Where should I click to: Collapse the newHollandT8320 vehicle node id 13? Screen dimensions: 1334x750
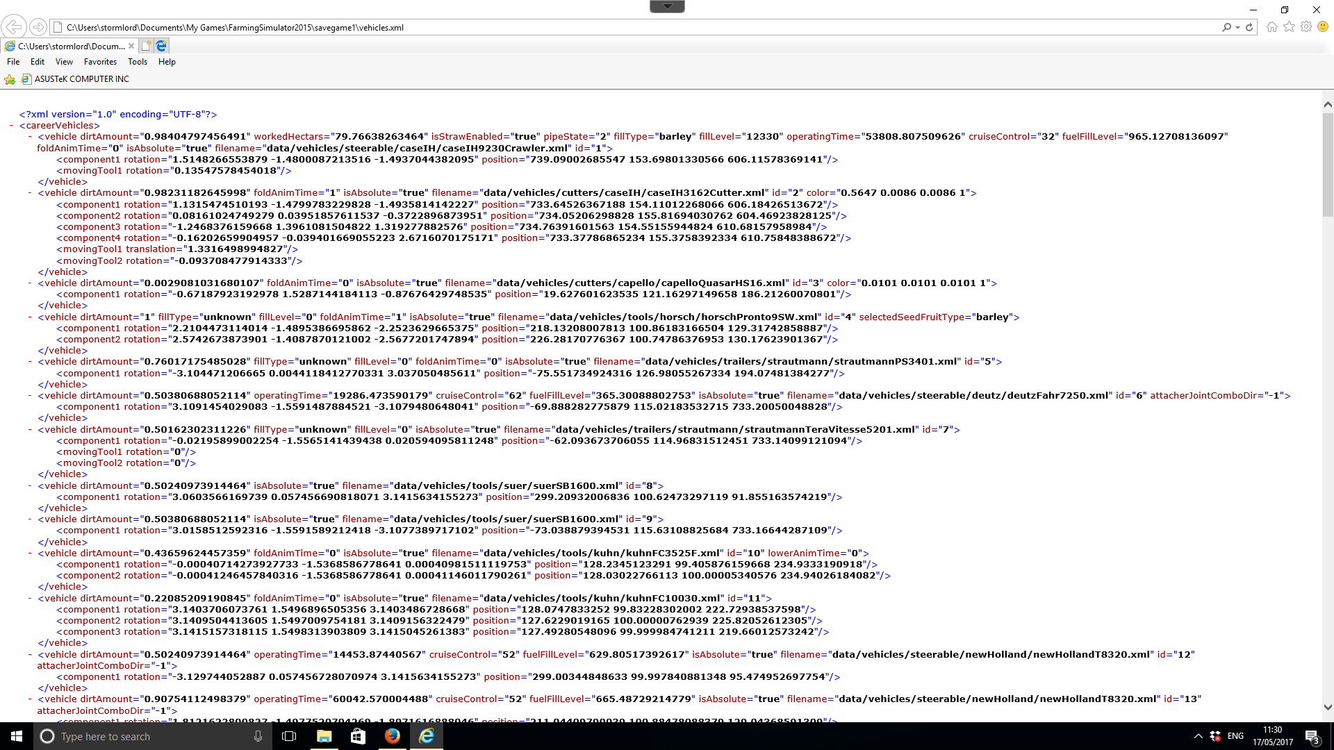(31, 699)
